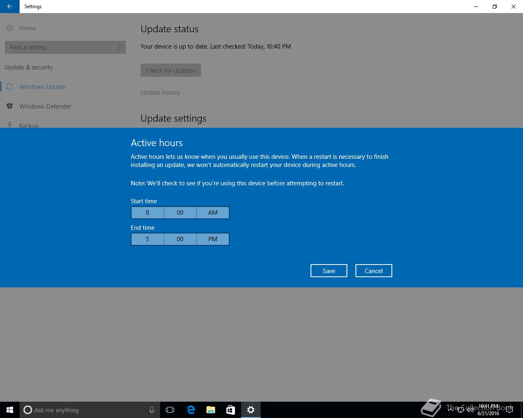Viewport: 523px width, 418px height.
Task: Click the Cortana circle icon
Action: [x=28, y=410]
